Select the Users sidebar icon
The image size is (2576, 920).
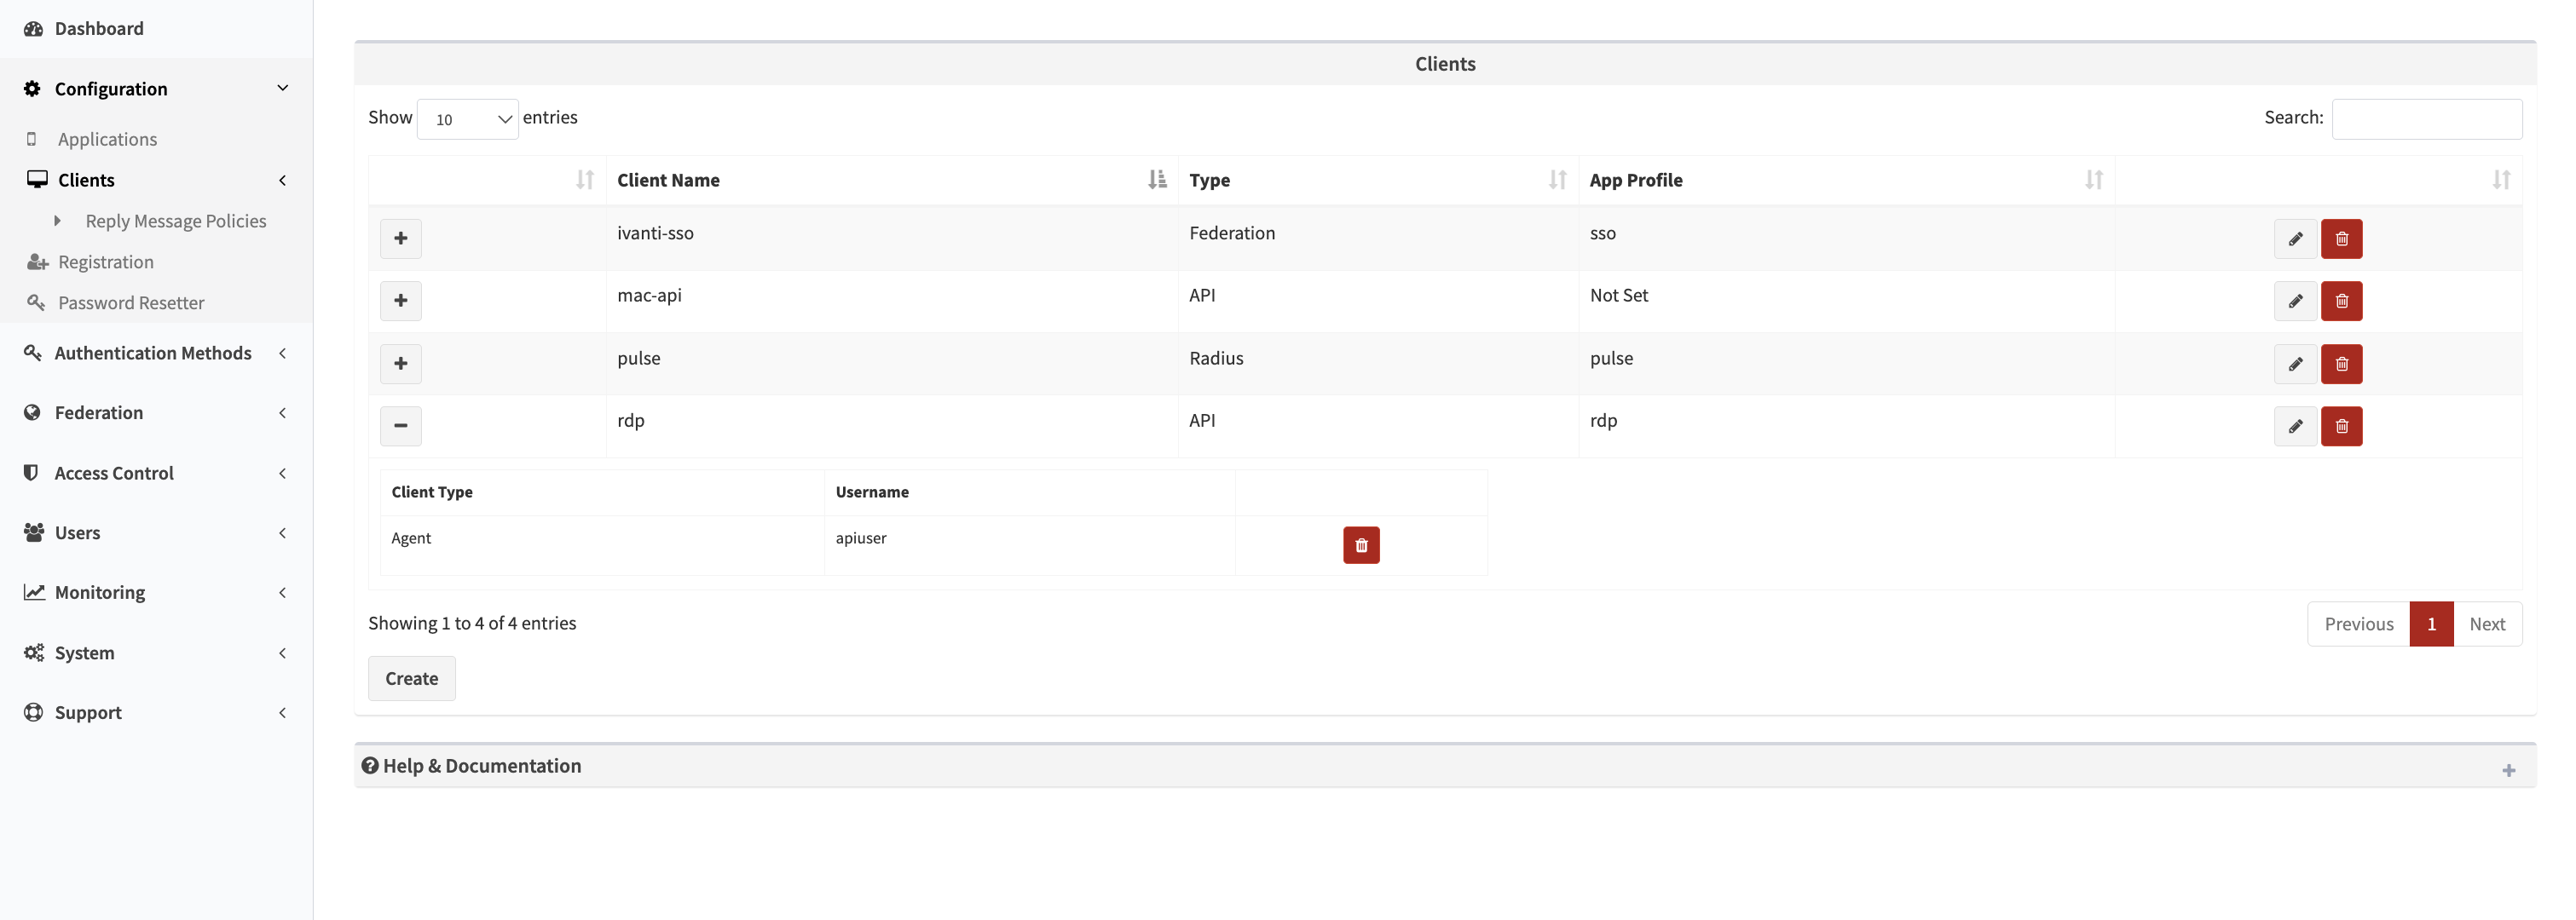[34, 532]
